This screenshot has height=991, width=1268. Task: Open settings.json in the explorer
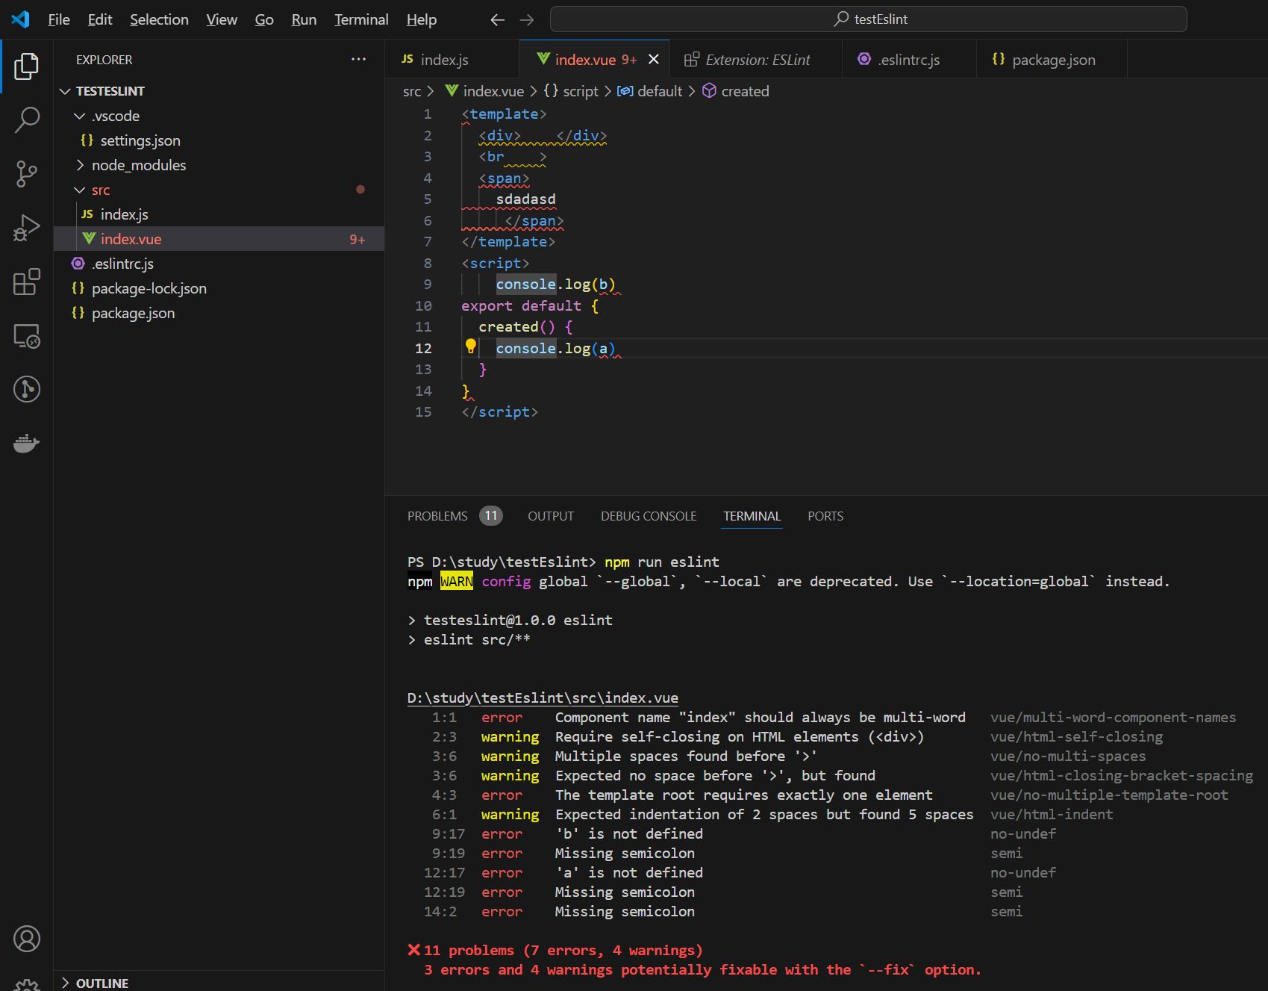[x=140, y=140]
